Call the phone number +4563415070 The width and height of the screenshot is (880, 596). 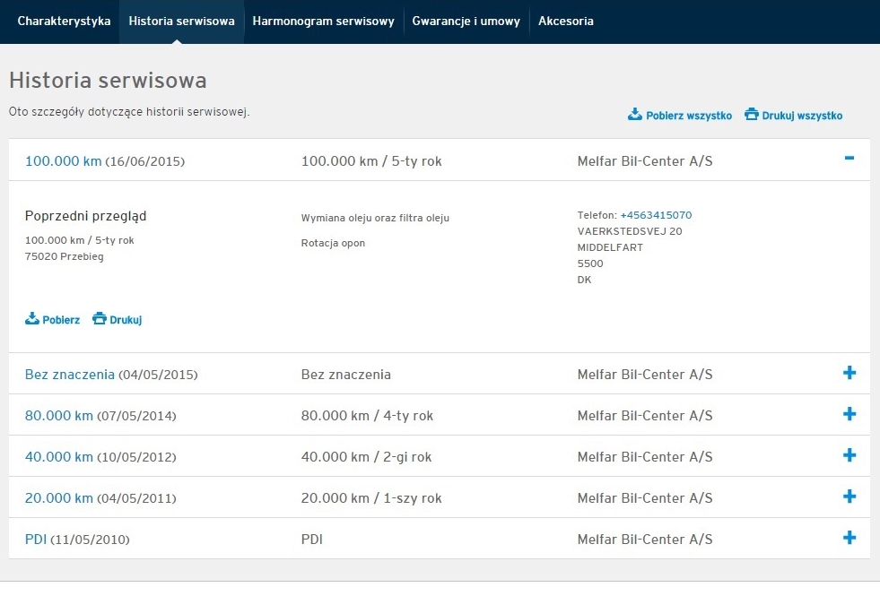tap(656, 215)
